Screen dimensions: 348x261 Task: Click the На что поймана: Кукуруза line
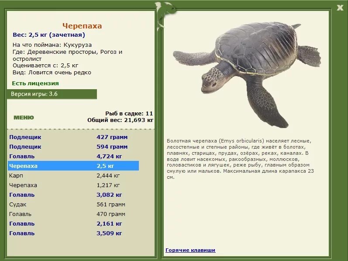click(x=52, y=45)
